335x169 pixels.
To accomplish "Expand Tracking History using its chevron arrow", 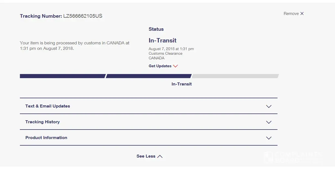I will click(x=269, y=122).
